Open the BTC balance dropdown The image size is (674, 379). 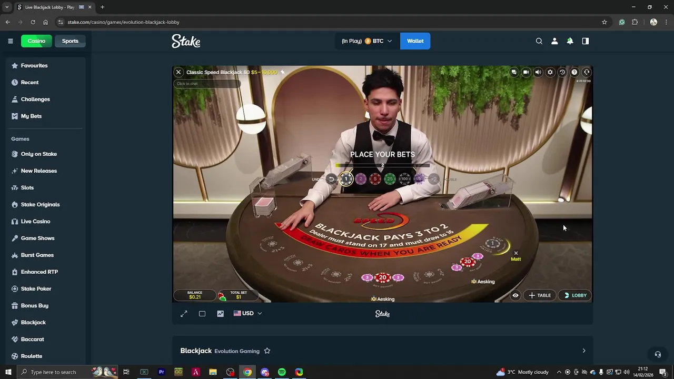click(x=367, y=41)
